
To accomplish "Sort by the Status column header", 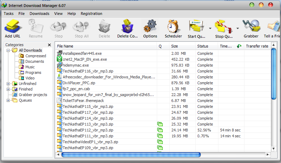I will point(207,46).
